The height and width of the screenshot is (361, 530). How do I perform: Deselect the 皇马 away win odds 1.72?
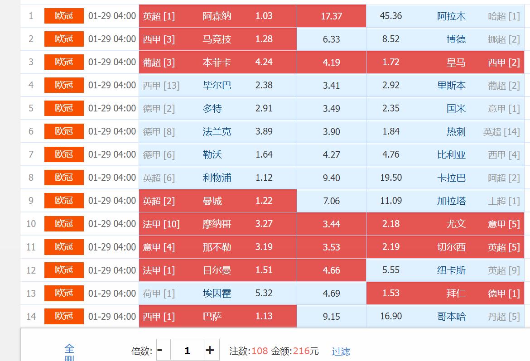(x=390, y=62)
